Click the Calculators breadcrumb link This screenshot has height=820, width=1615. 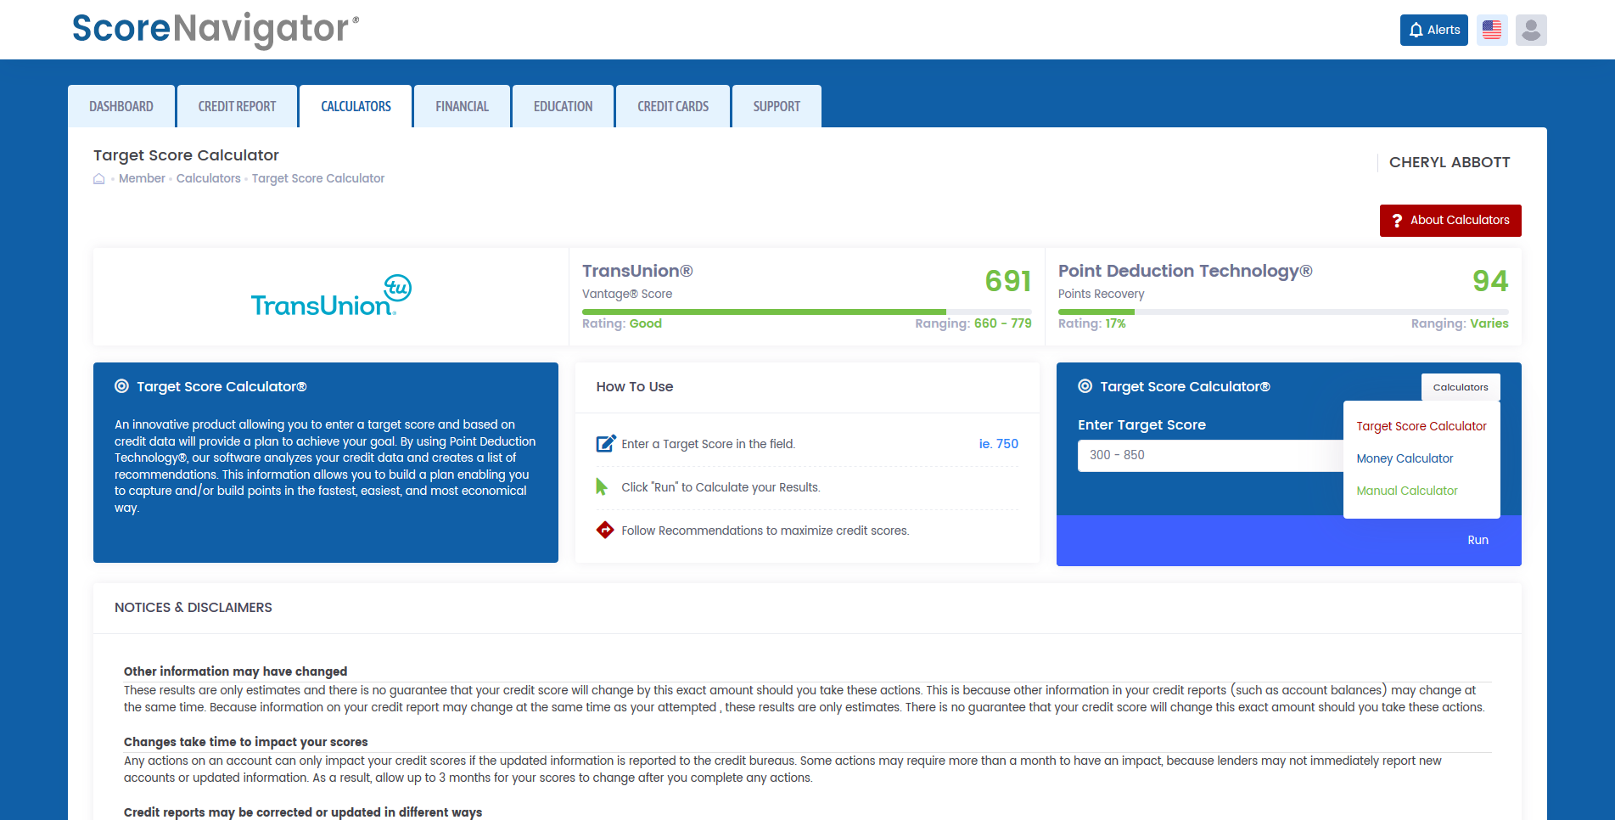click(x=209, y=178)
